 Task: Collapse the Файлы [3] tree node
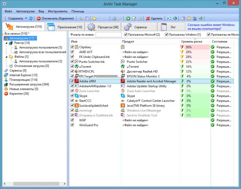(6, 57)
